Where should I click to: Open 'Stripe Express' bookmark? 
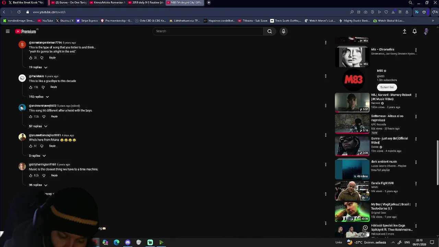[x=87, y=21]
